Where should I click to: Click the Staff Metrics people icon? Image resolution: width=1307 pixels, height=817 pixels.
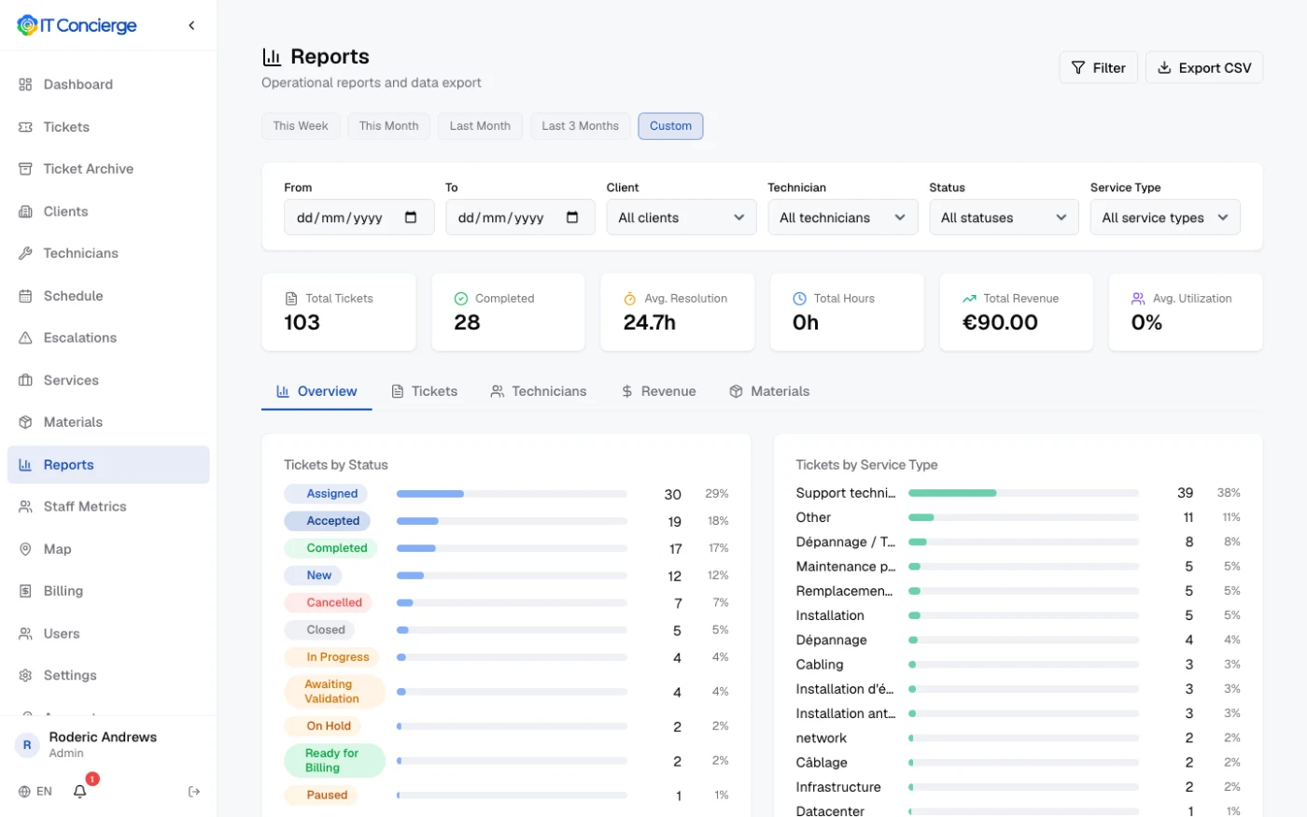click(25, 506)
